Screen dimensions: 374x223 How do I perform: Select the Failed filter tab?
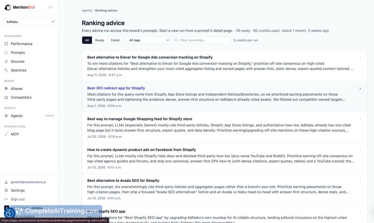115,40
